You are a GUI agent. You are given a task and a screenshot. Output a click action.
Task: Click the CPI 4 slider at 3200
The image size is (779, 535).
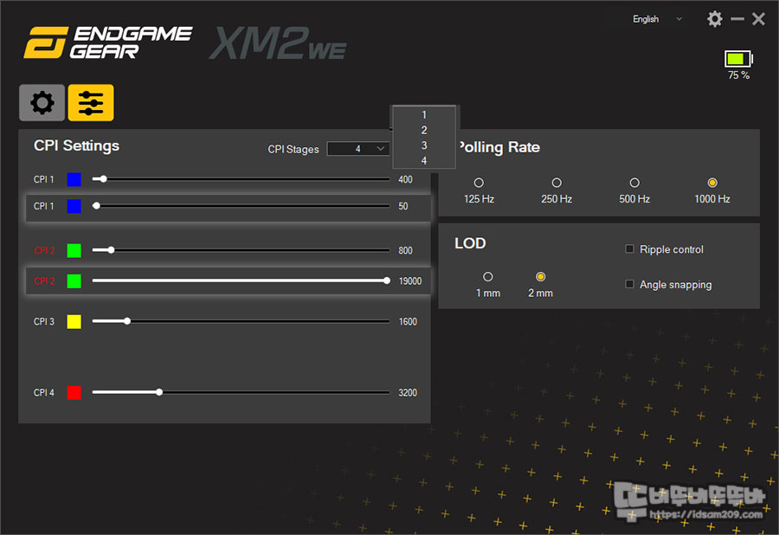pos(241,392)
